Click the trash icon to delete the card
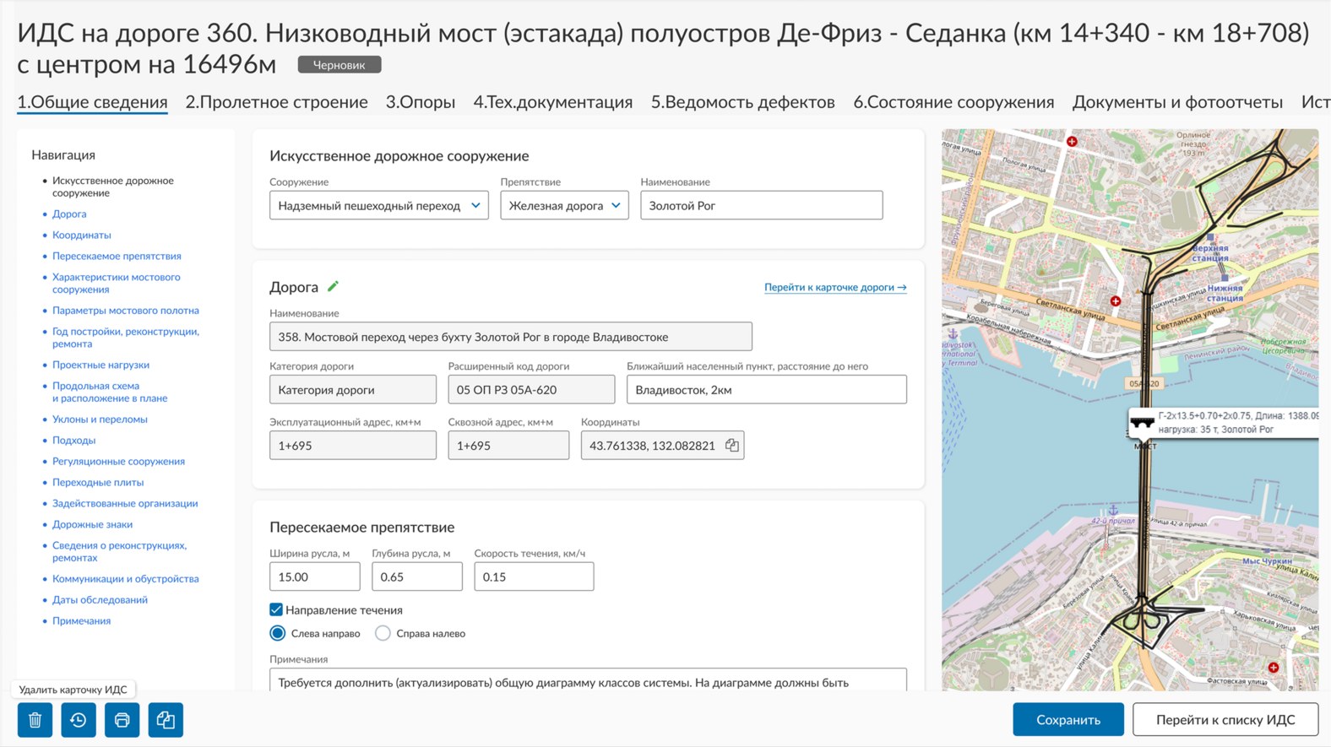1331x747 pixels. tap(35, 720)
